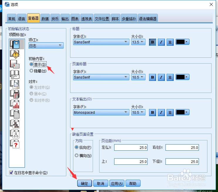Toggle italic for Text Output font
This screenshot has width=218, height=192.
pyautogui.click(x=161, y=112)
